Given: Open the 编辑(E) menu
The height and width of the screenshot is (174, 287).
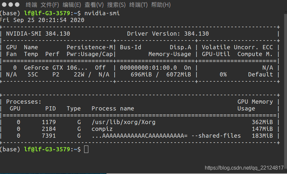Looking at the screenshot, I should tap(72, 5).
